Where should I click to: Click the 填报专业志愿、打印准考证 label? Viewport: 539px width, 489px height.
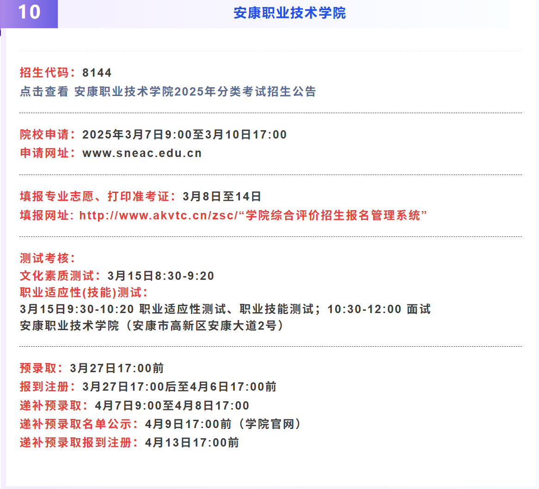pos(98,196)
